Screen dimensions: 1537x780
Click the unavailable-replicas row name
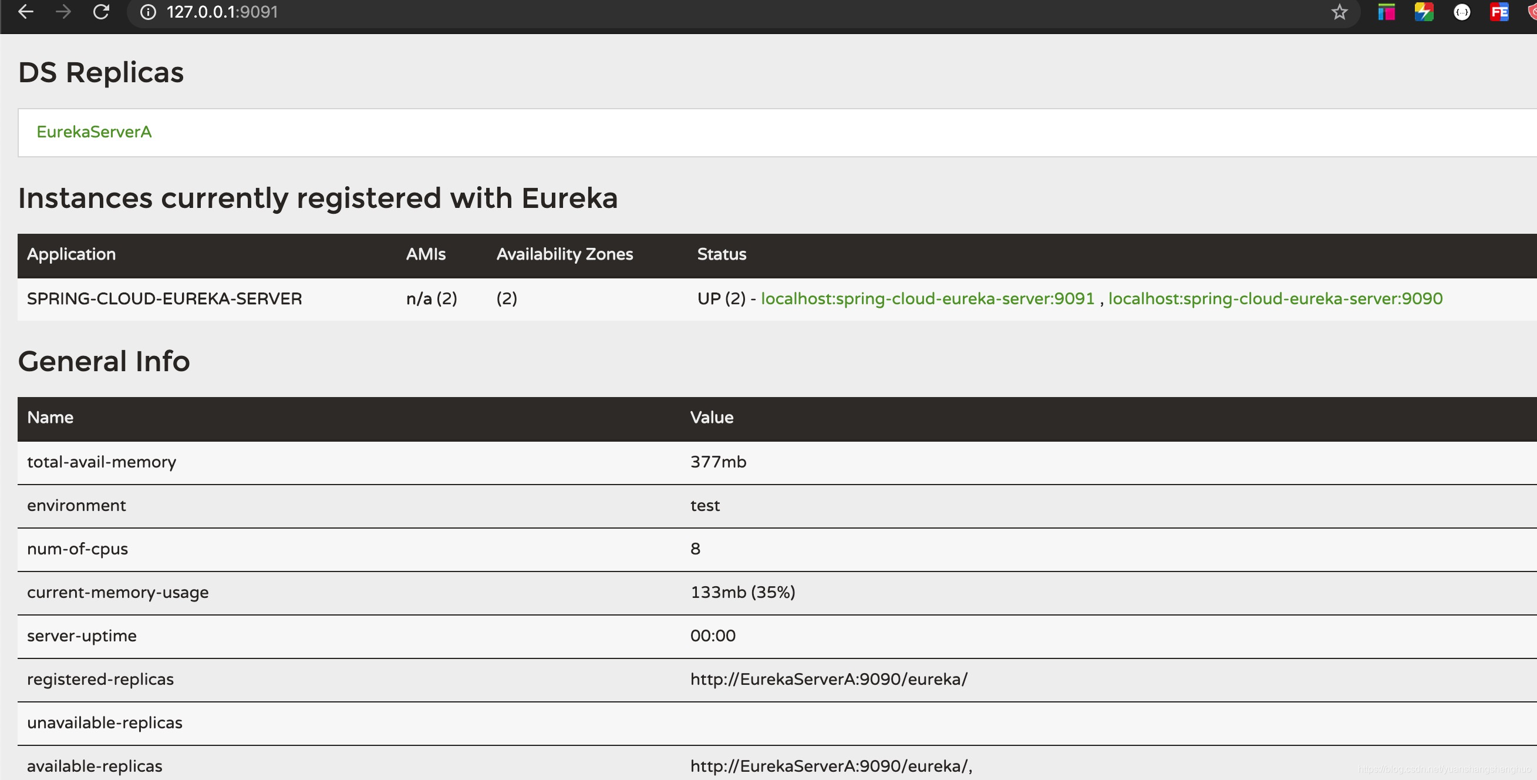tap(105, 723)
